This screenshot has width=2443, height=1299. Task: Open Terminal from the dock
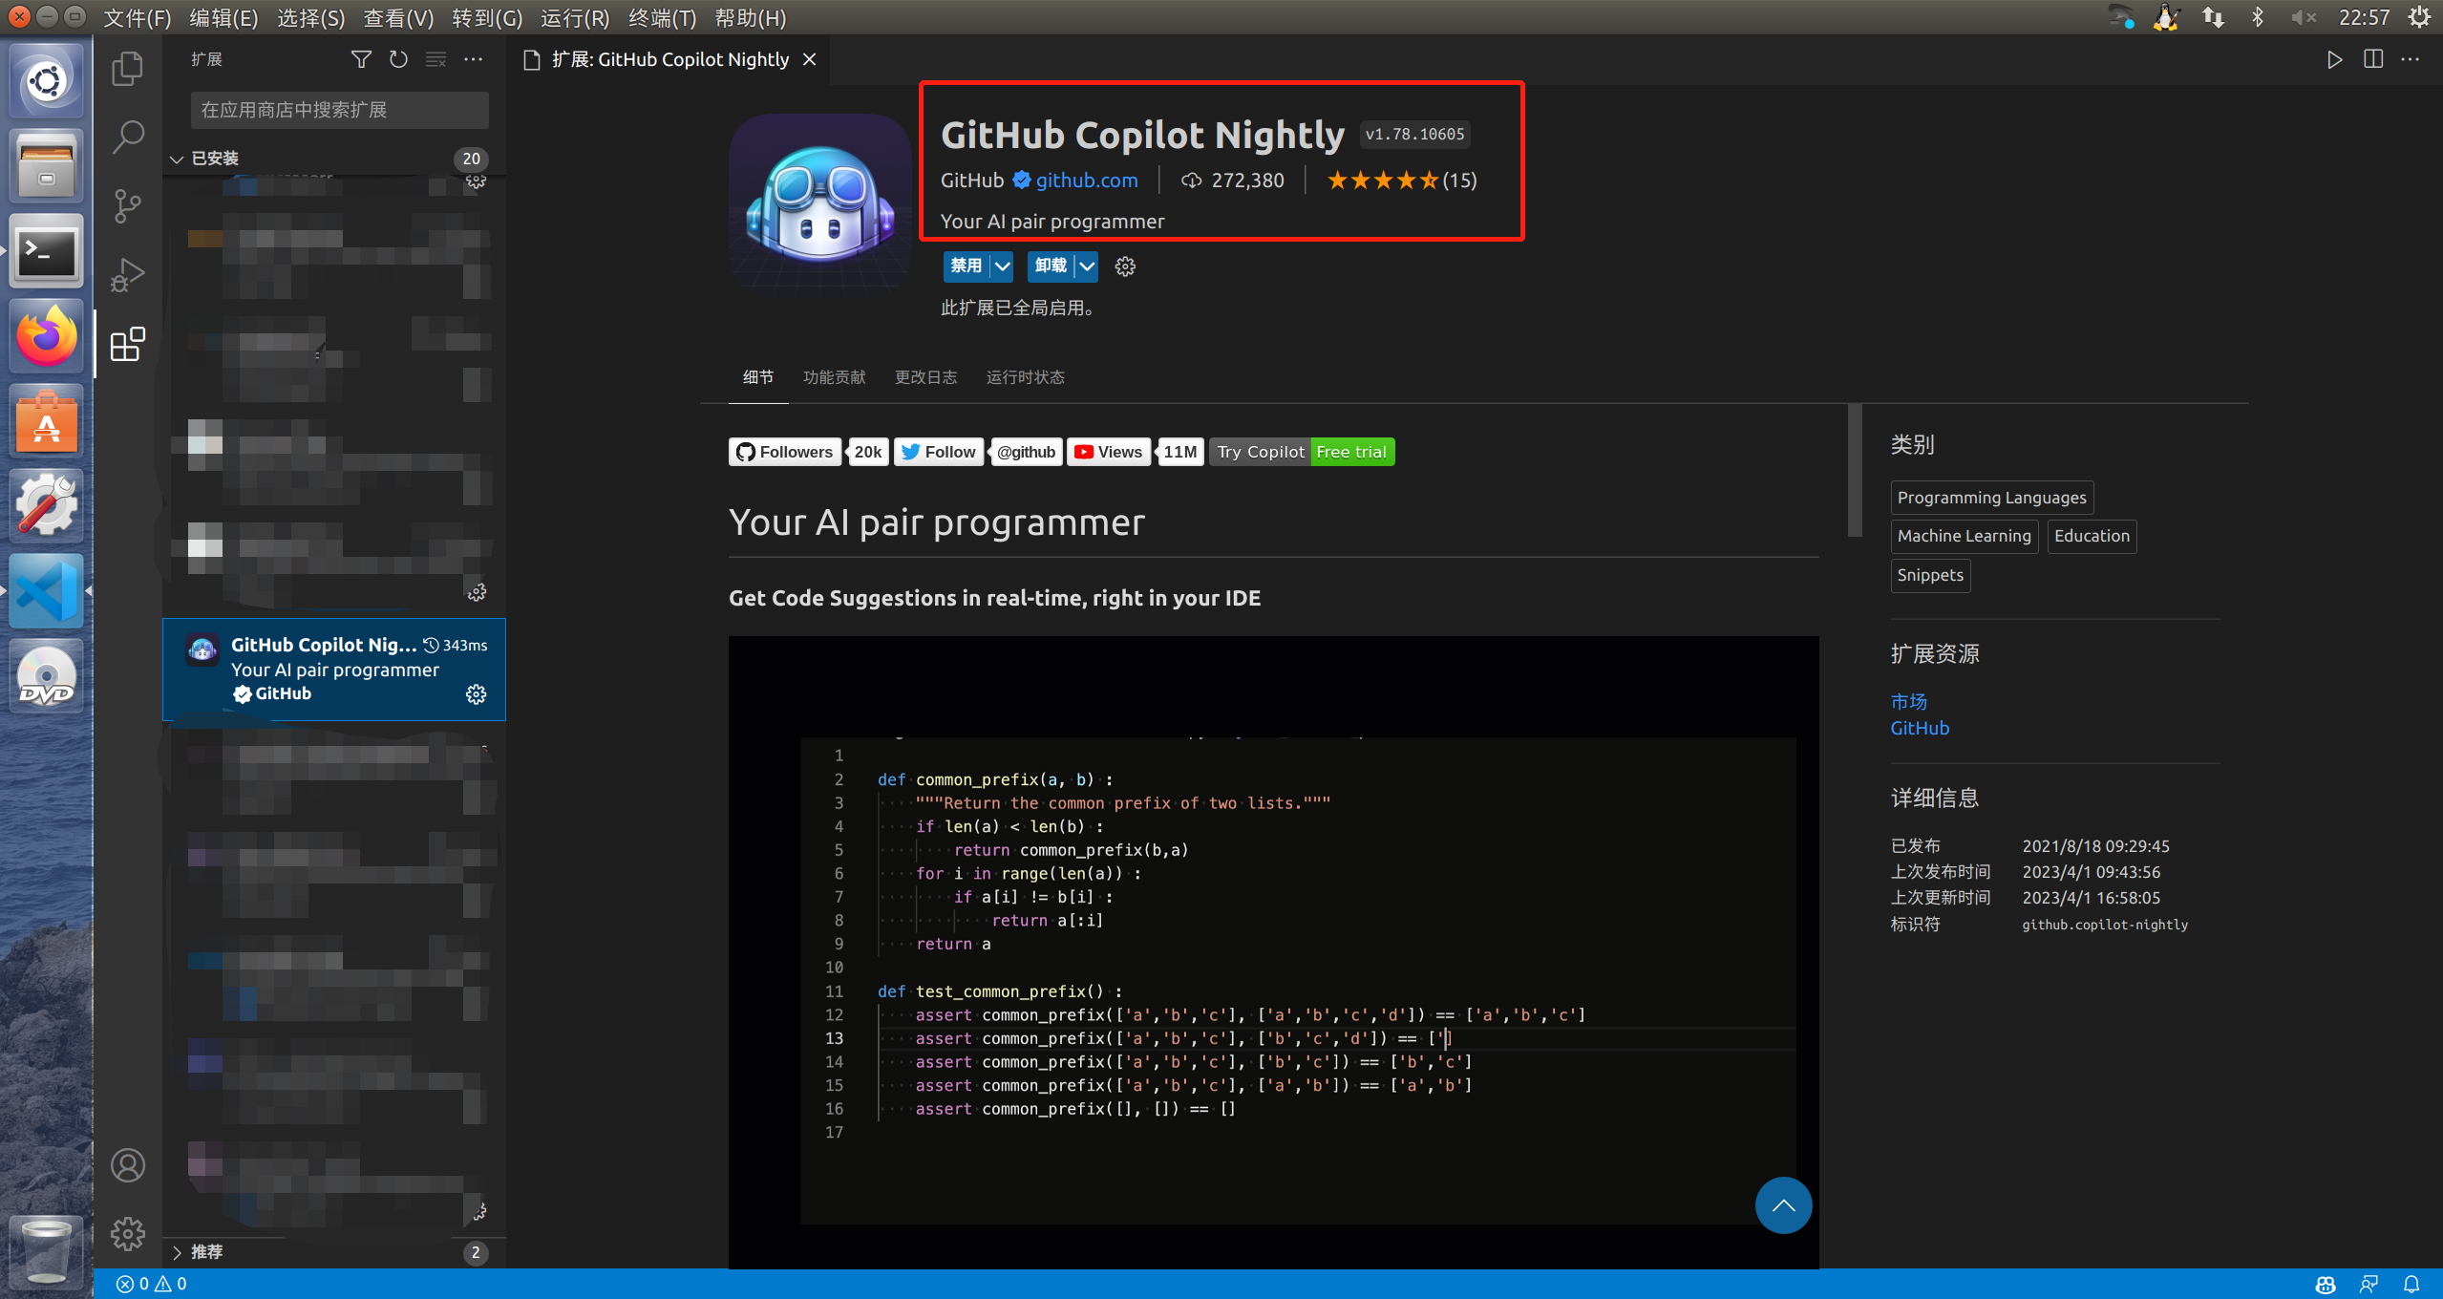pos(46,252)
